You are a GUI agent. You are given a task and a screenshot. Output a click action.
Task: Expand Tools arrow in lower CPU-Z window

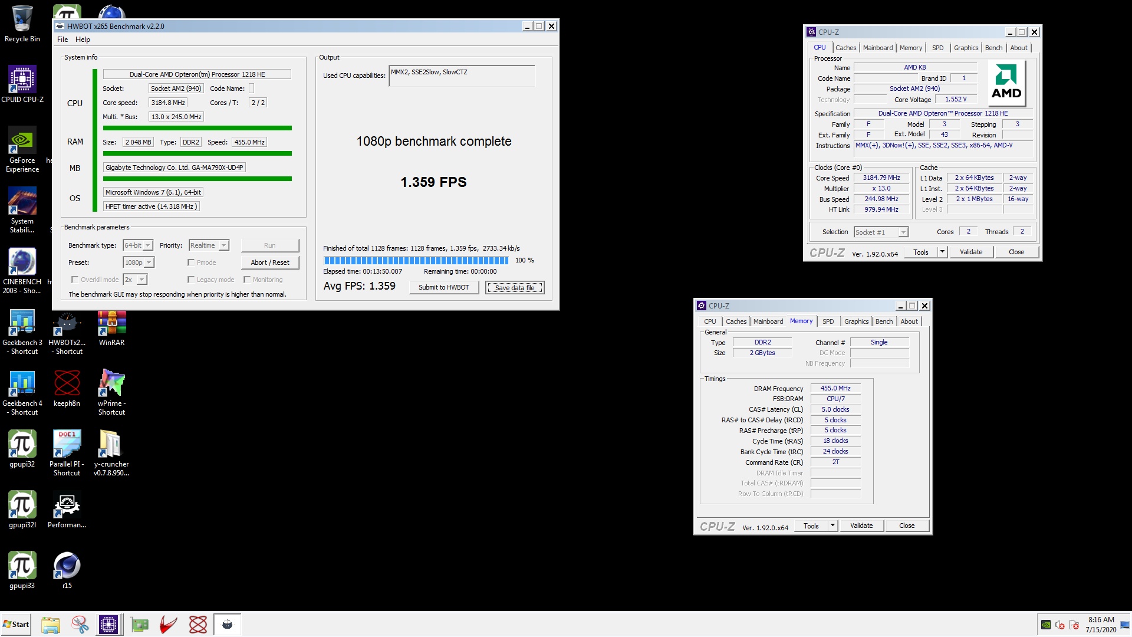[832, 526]
